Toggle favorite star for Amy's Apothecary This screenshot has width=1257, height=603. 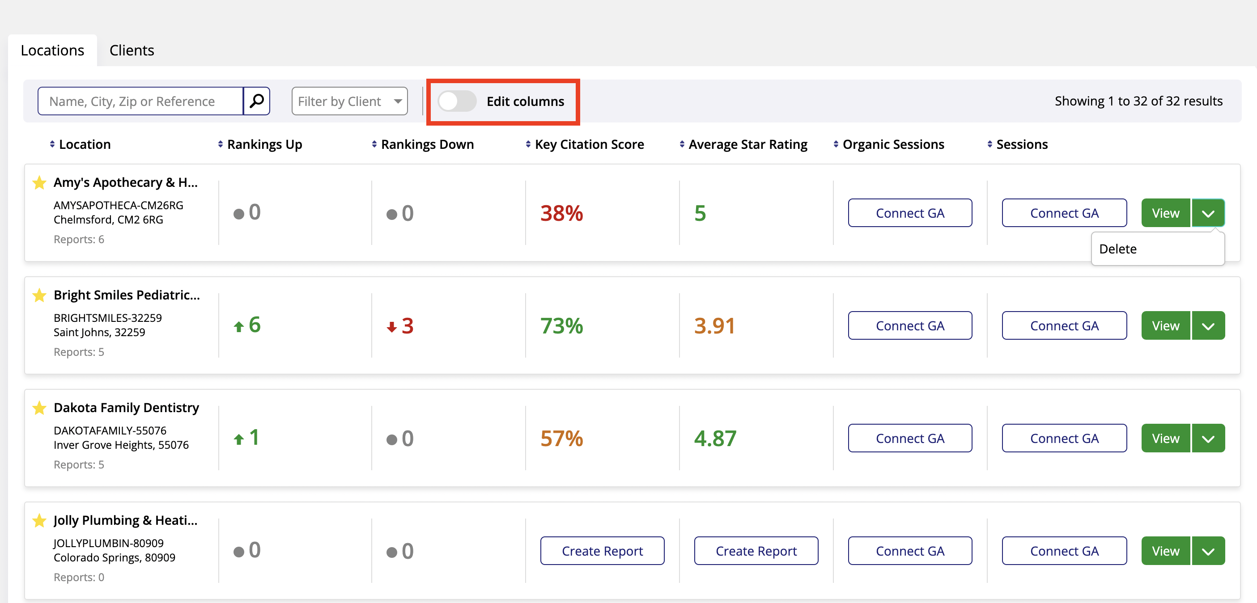39,183
